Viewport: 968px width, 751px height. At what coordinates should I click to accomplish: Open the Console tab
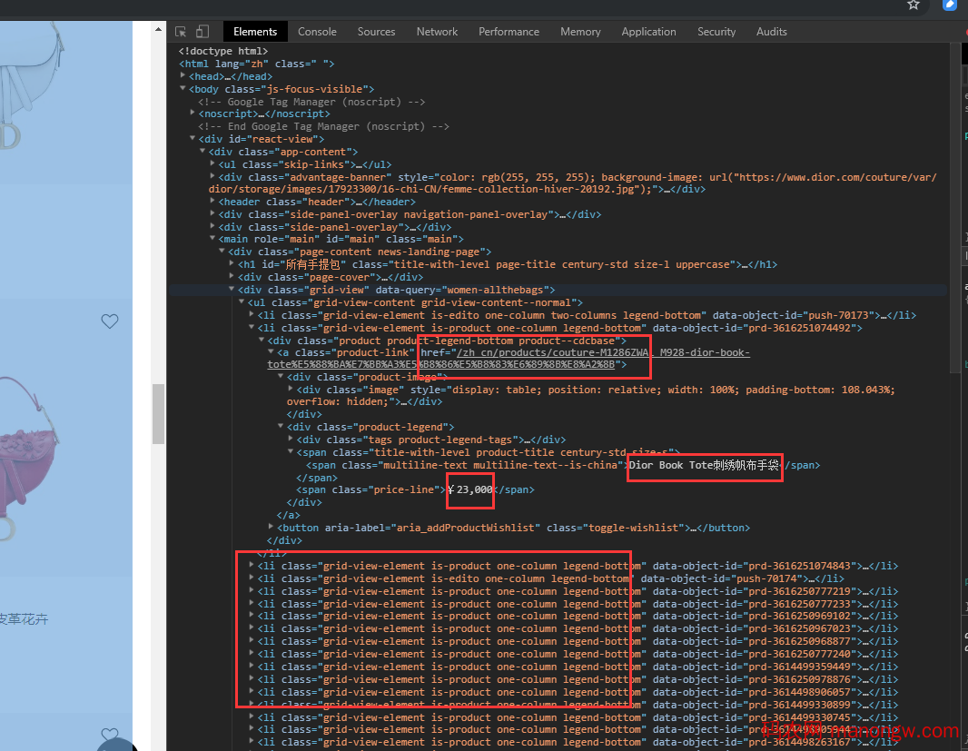(317, 32)
